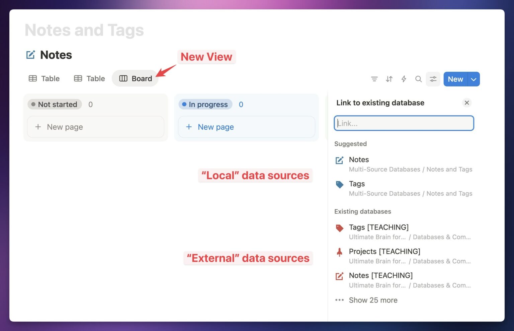Open the filter icon in the toolbar
The image size is (514, 331).
tap(374, 79)
